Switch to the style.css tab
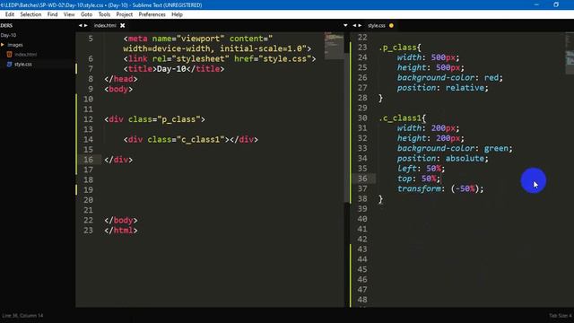The image size is (574, 323). pos(377,26)
